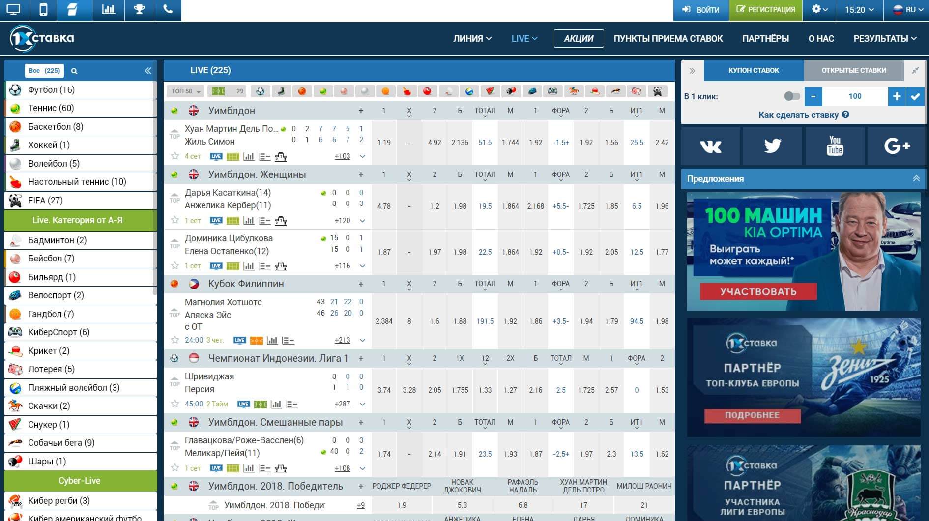Expand the LIVE menu

[x=524, y=39]
